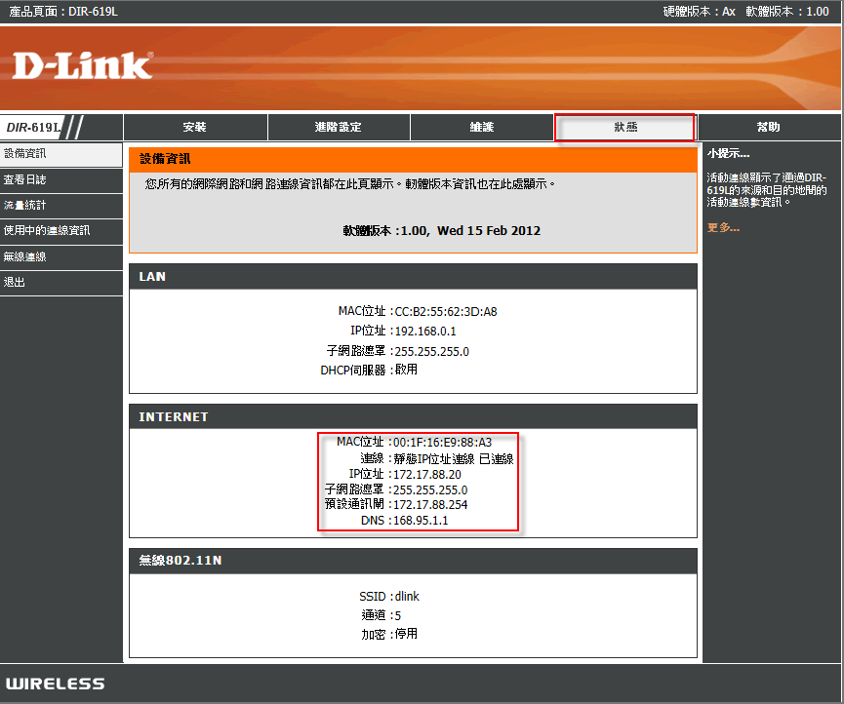The height and width of the screenshot is (704, 844).
Task: Open 查看日誌 in the sidebar
Action: coord(60,179)
